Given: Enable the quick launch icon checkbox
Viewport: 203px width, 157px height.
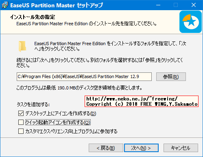Looking at the screenshot, I should tap(21, 122).
